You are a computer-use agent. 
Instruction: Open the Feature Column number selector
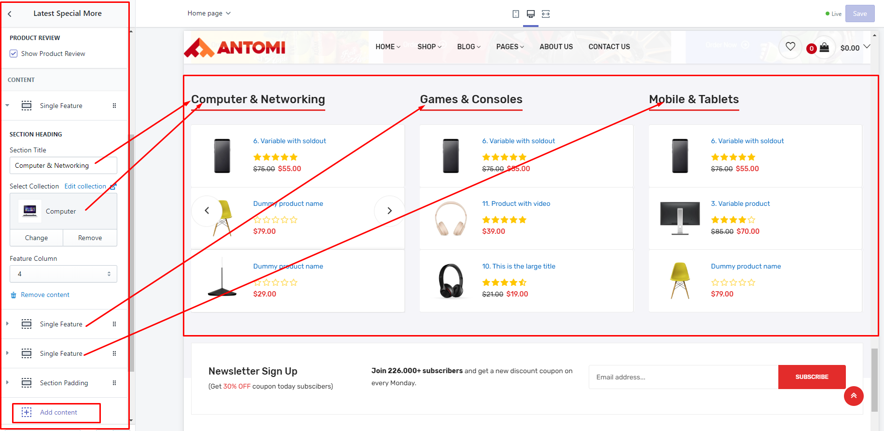63,274
